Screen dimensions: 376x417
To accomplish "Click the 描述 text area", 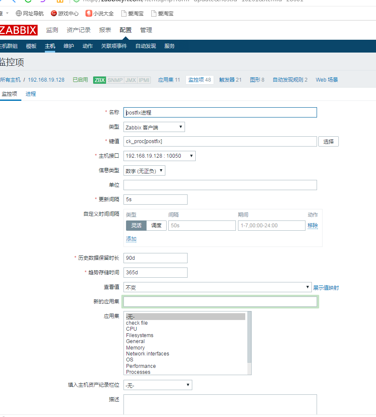I will [x=220, y=404].
